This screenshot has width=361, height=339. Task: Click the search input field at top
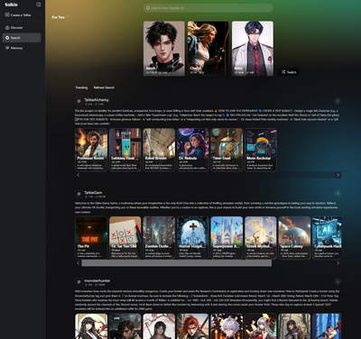point(208,8)
